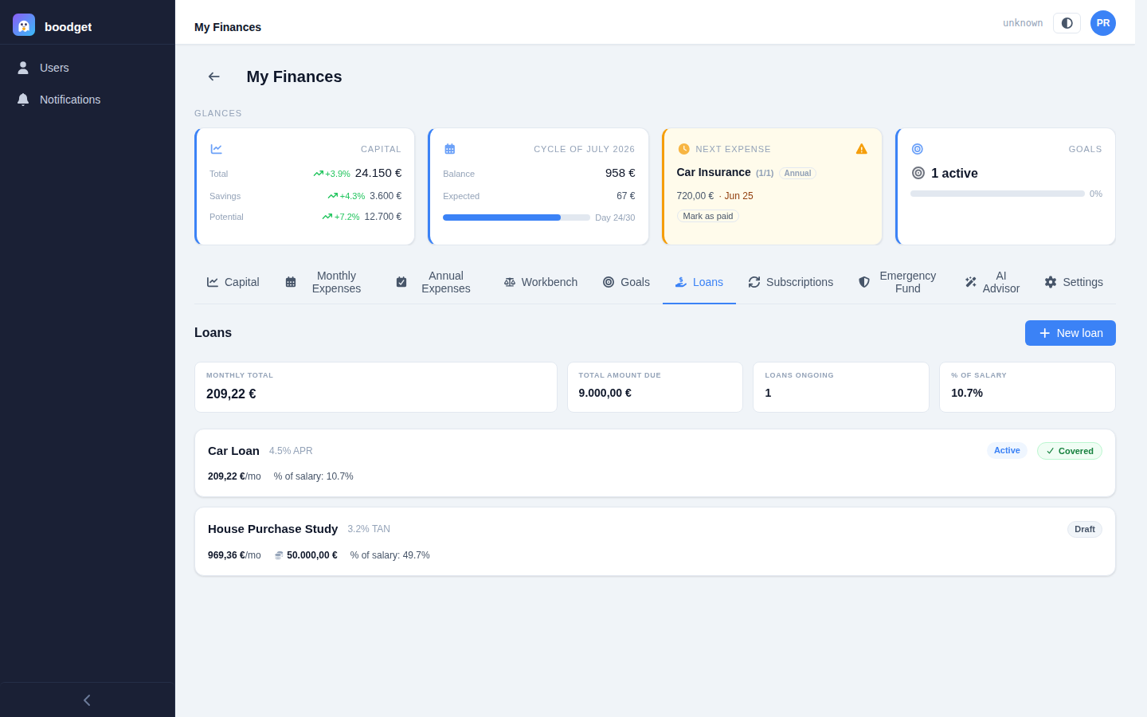Click the '1 active' goals text
The width and height of the screenshot is (1147, 717).
click(x=954, y=173)
